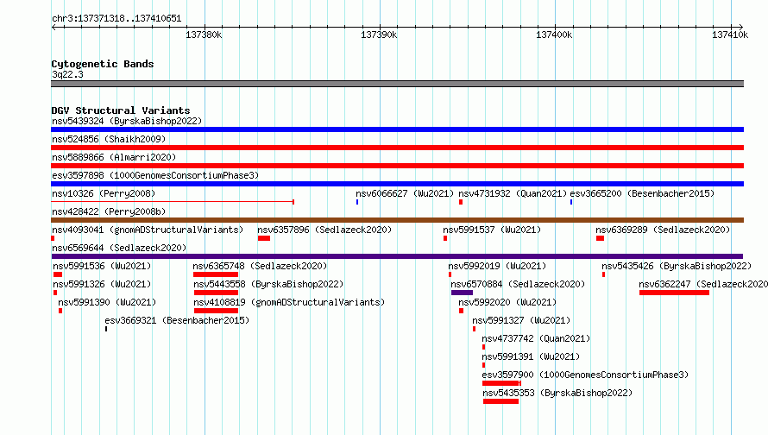This screenshot has height=435, width=768.
Task: Open nsv5435353 (ByrskaBishop2022) variant label
Action: click(x=557, y=393)
